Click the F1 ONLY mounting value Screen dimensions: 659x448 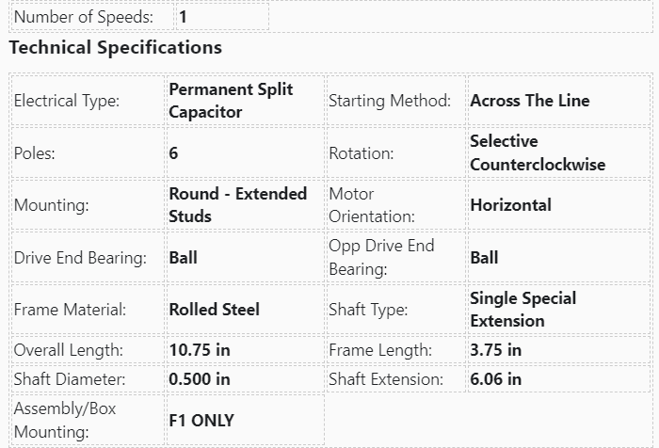click(201, 421)
